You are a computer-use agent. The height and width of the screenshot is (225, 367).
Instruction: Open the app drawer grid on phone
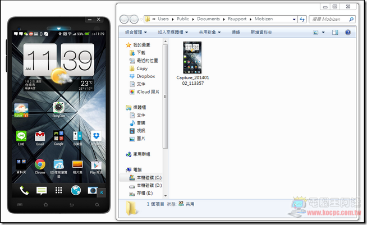(x=58, y=190)
